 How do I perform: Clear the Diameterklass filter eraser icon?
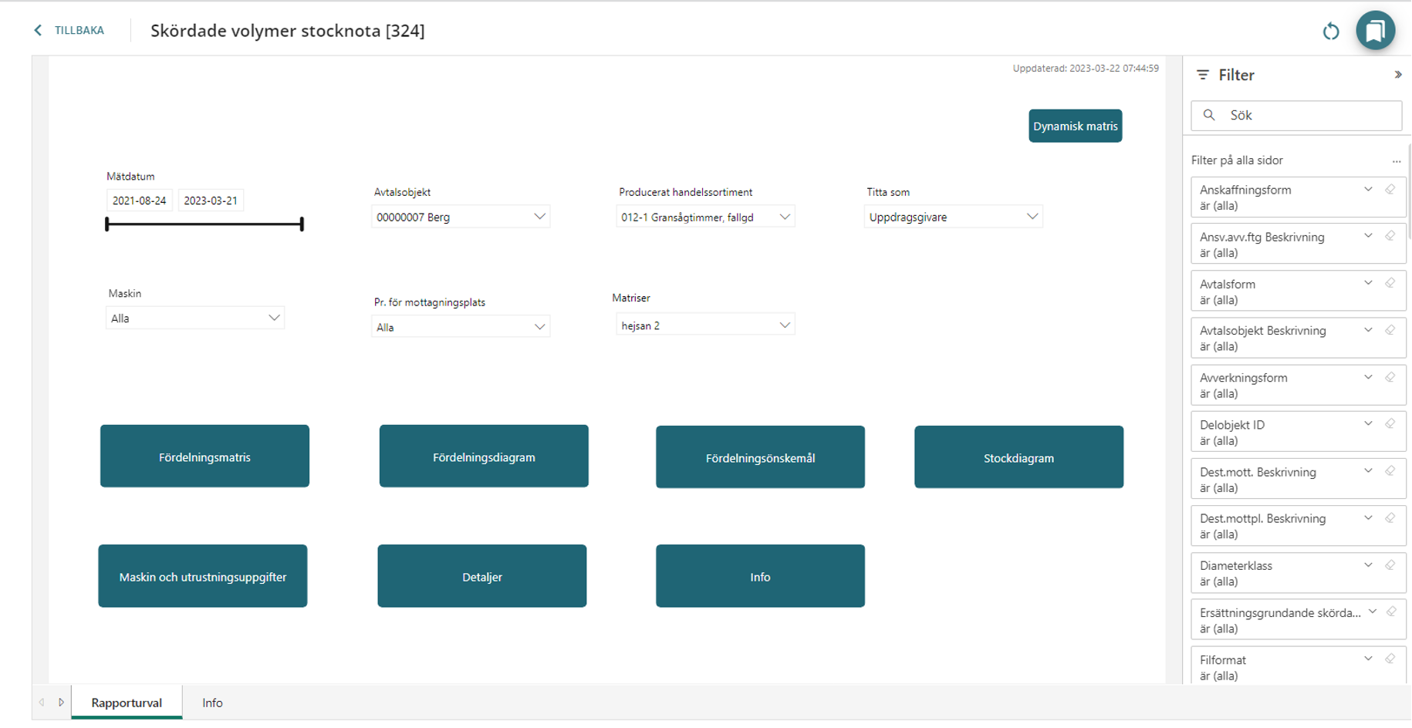point(1390,565)
